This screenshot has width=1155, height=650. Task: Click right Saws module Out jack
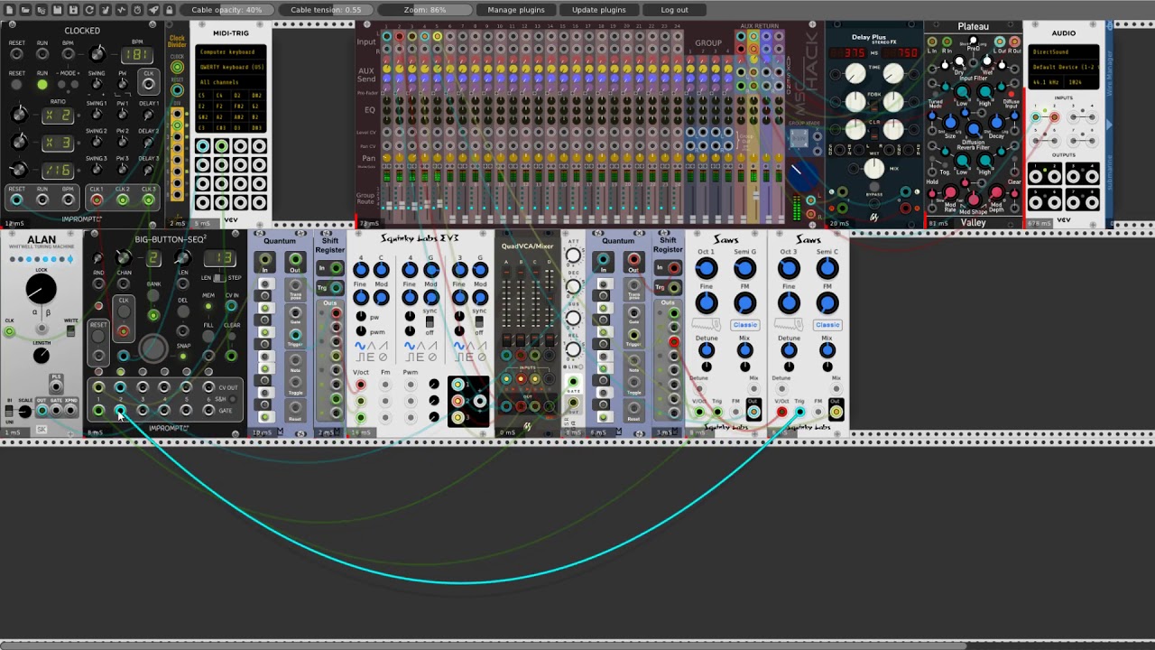836,413
